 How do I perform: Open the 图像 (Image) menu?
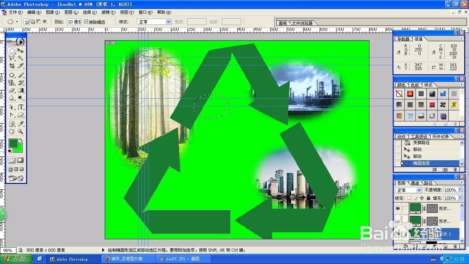53,12
